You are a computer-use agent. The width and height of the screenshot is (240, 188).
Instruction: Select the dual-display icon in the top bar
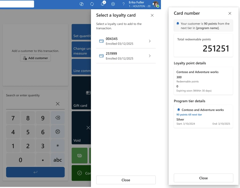tap(81, 4)
